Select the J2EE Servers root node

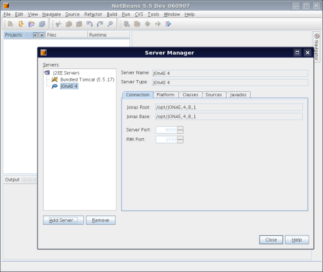coord(67,73)
